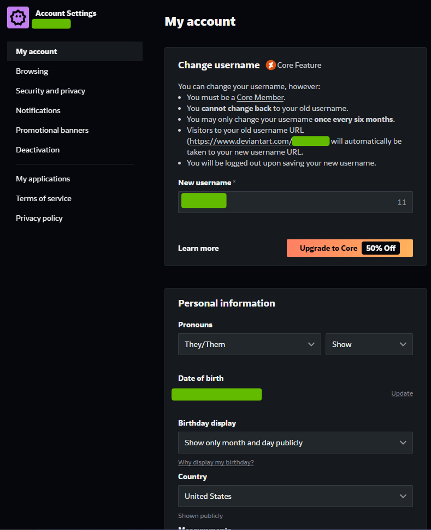Click the Learn more link
This screenshot has width=431, height=530.
198,248
